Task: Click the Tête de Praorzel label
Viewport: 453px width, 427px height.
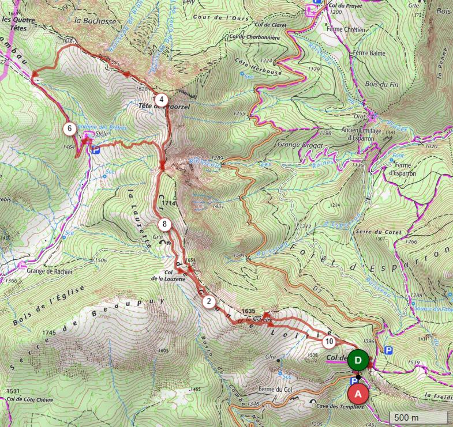Action: coord(164,107)
